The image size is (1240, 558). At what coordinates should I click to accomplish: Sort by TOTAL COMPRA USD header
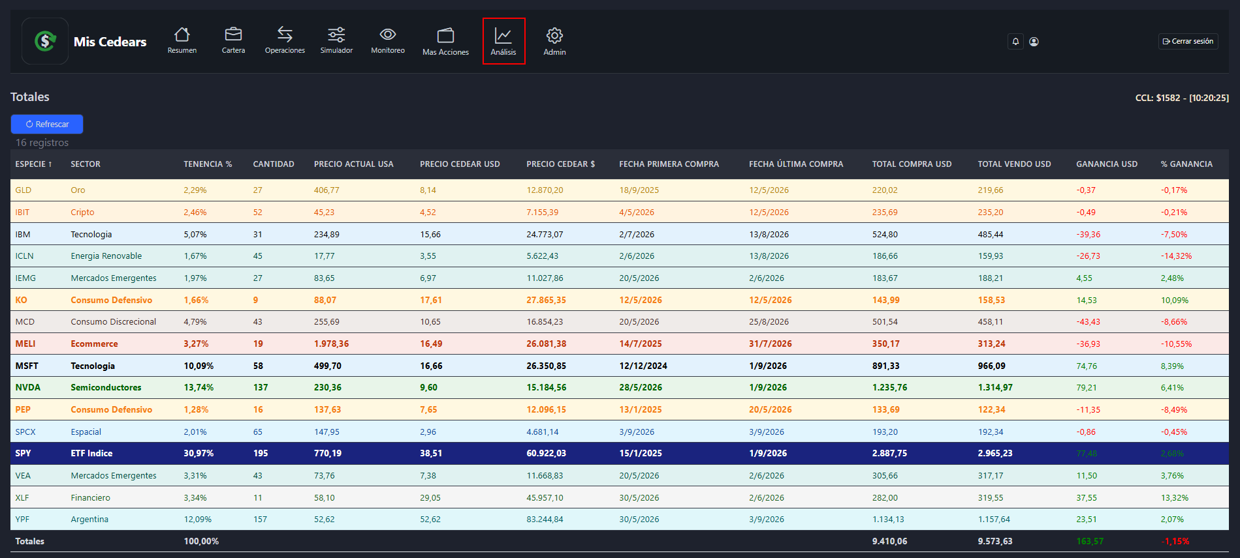[x=912, y=164]
